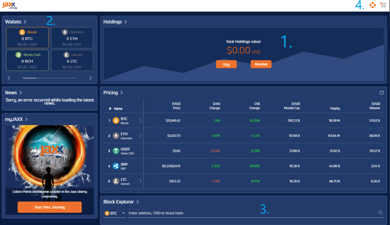
Task: Click Start Your Journey button
Action: (50, 207)
